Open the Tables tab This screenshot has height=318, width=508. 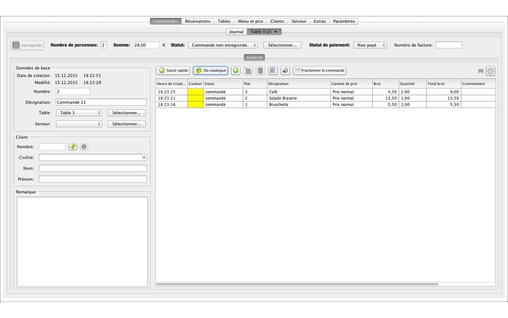tap(224, 21)
